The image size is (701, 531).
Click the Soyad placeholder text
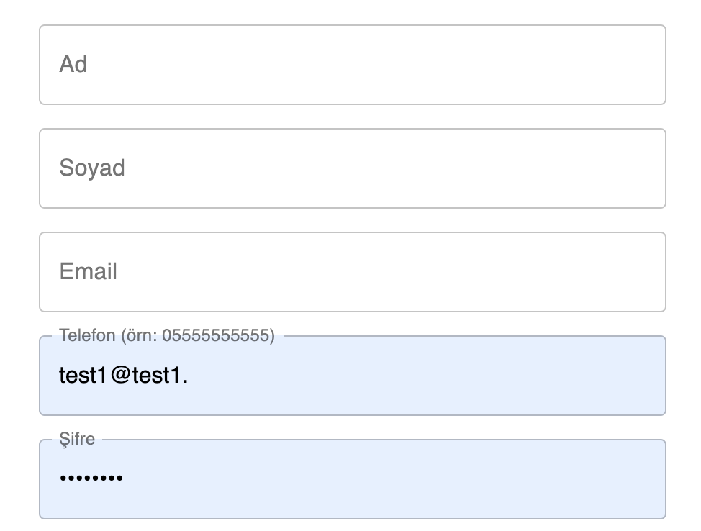point(92,168)
